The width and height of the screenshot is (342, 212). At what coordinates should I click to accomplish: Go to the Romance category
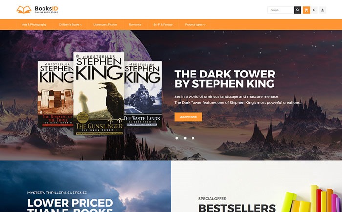tap(135, 25)
